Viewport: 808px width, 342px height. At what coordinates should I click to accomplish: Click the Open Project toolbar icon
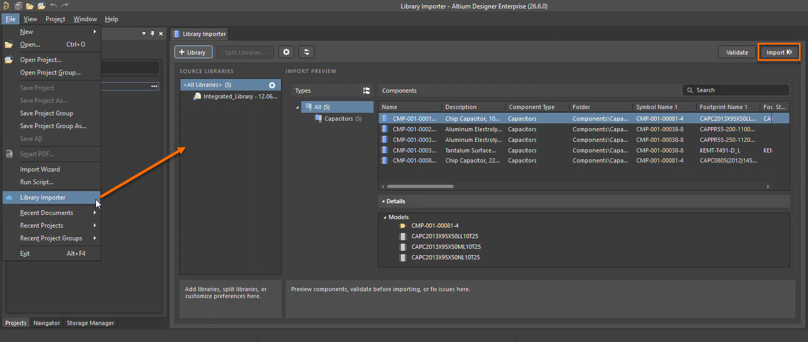(x=41, y=6)
